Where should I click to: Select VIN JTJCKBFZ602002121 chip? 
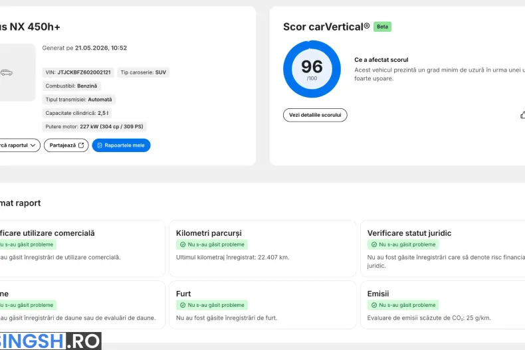[78, 72]
